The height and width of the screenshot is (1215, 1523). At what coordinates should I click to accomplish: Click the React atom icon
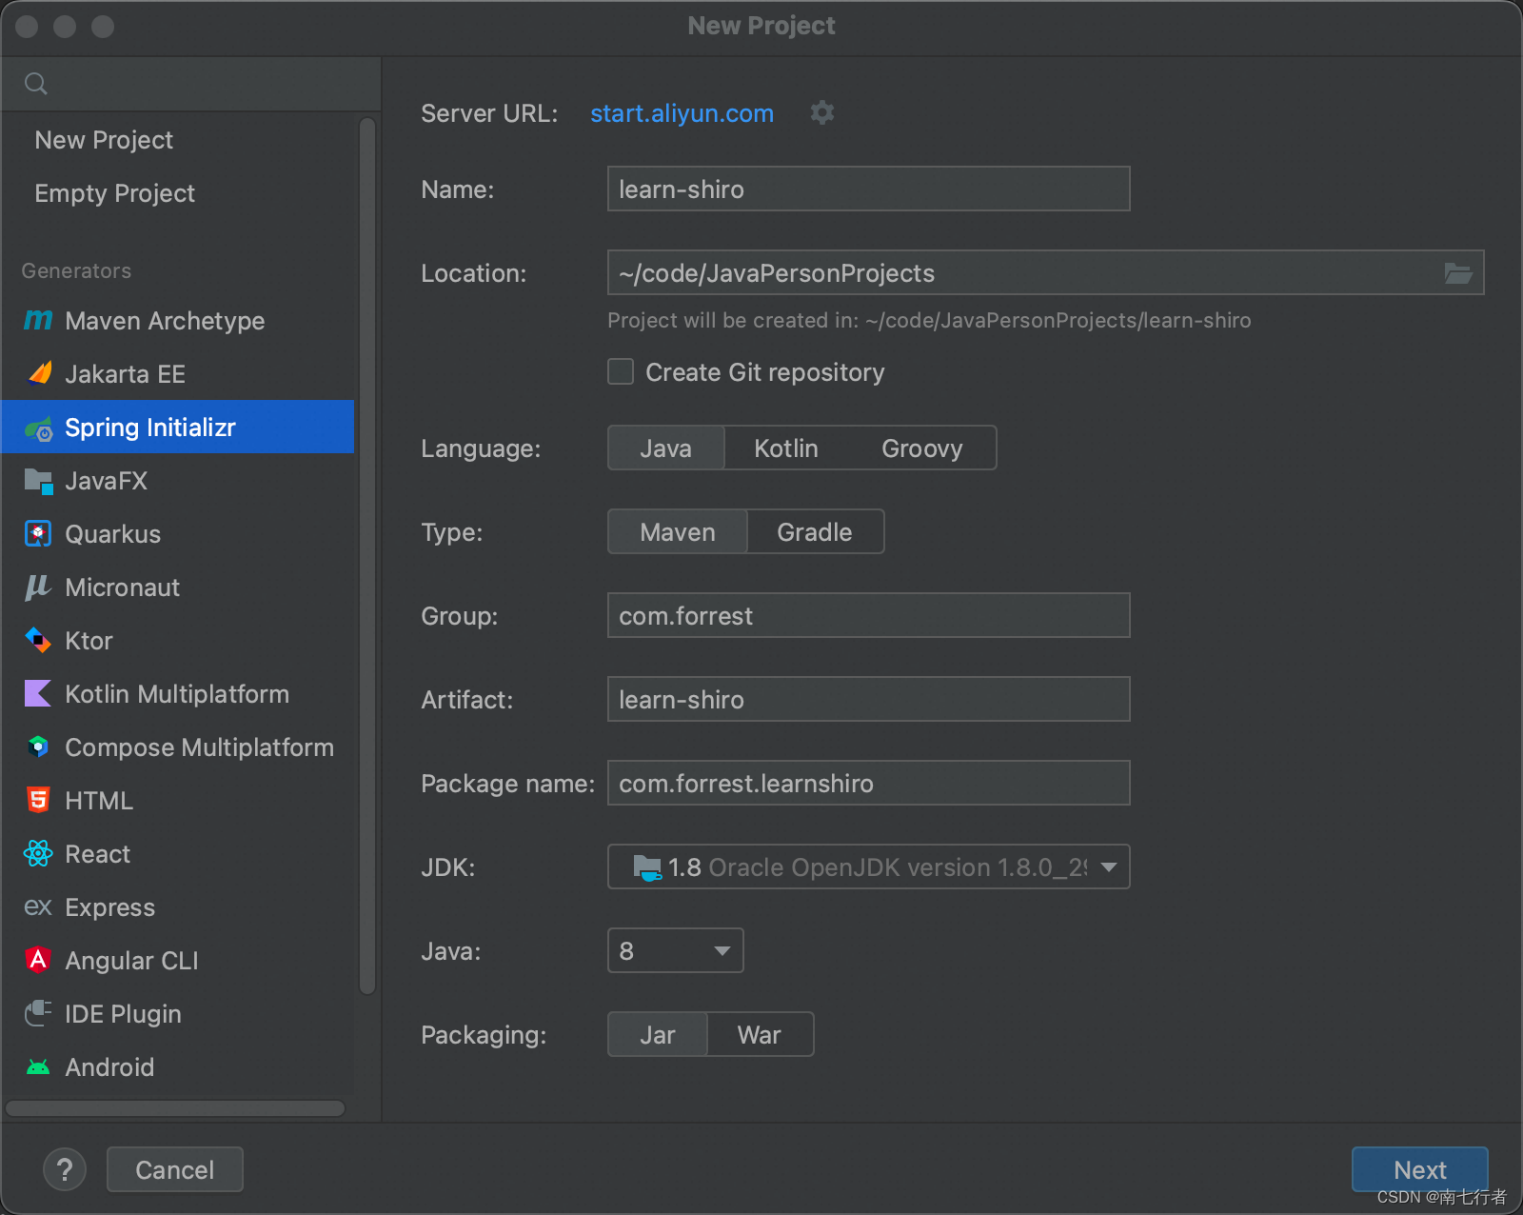click(38, 854)
